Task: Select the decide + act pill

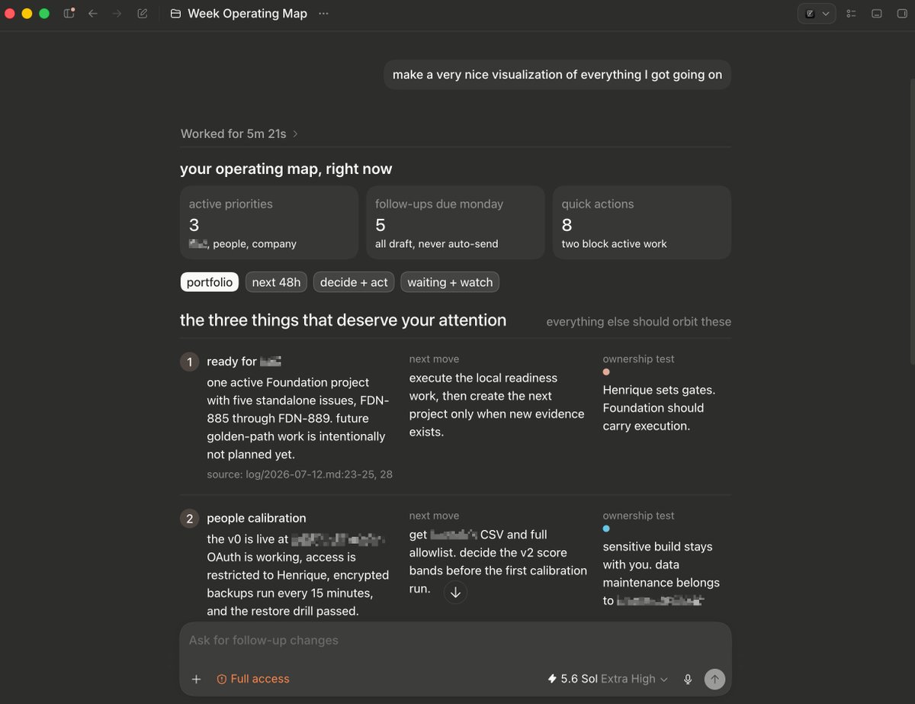Action: coord(354,282)
